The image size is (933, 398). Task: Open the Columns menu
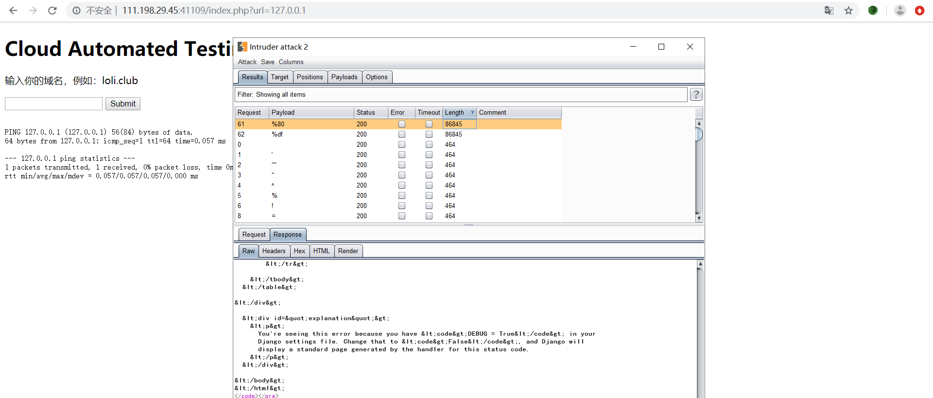click(291, 62)
